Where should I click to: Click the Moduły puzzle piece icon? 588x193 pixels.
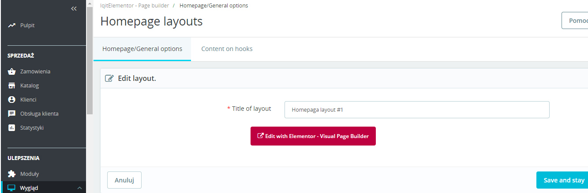click(x=12, y=174)
